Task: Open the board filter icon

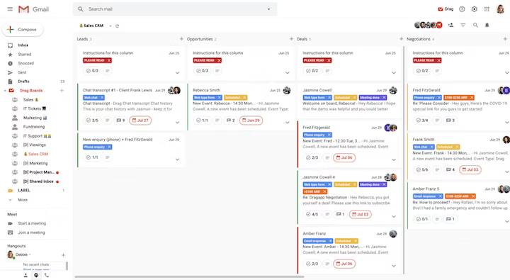Action: 463,25
